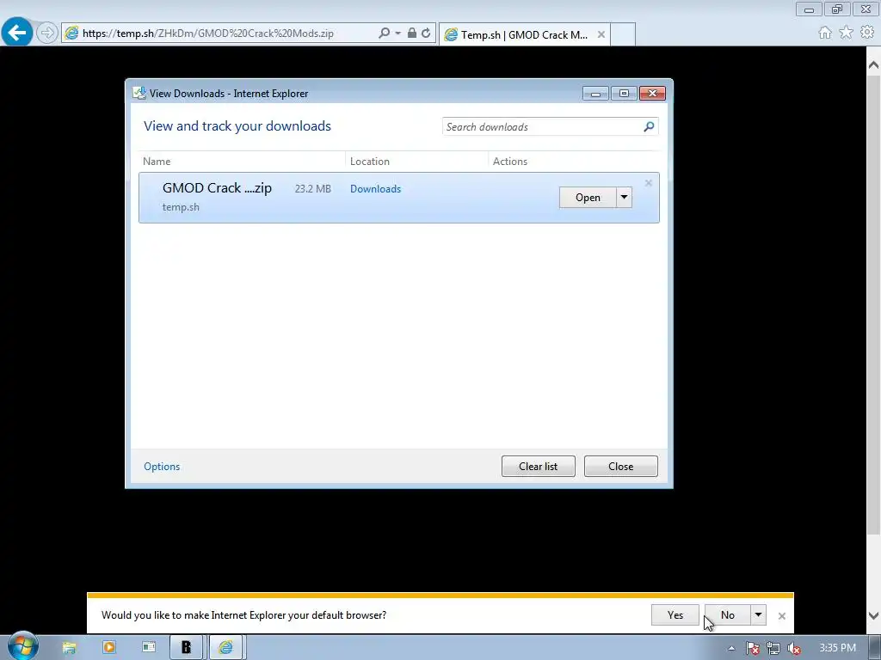Click Open for the downloaded zip

(x=588, y=198)
